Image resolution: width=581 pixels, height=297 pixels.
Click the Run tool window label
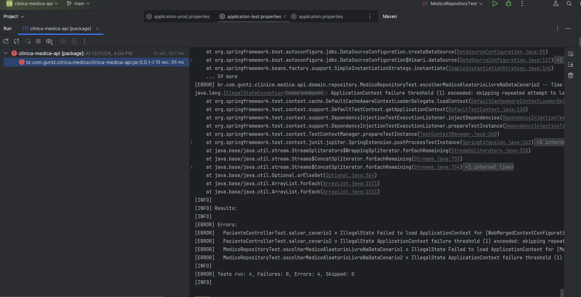(8, 28)
